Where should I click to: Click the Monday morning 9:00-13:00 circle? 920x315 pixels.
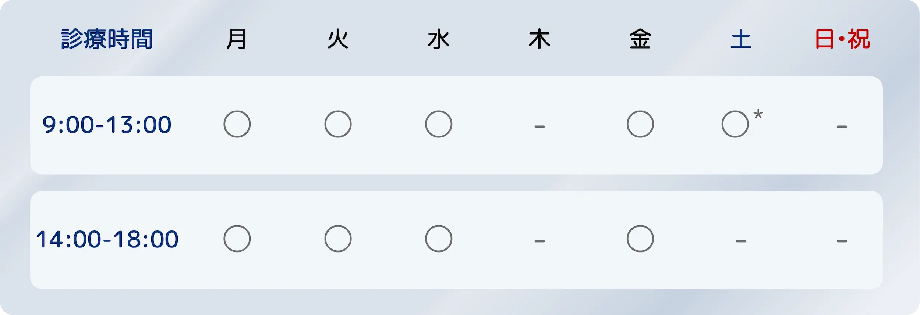tap(237, 124)
